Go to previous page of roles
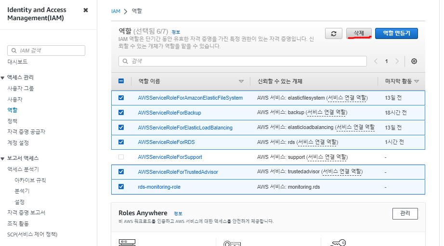This screenshot has width=444, height=246. point(376,61)
